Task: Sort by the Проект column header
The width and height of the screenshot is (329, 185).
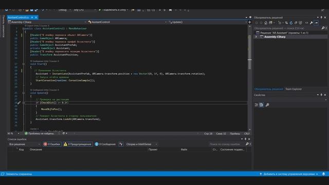Action: (153, 150)
